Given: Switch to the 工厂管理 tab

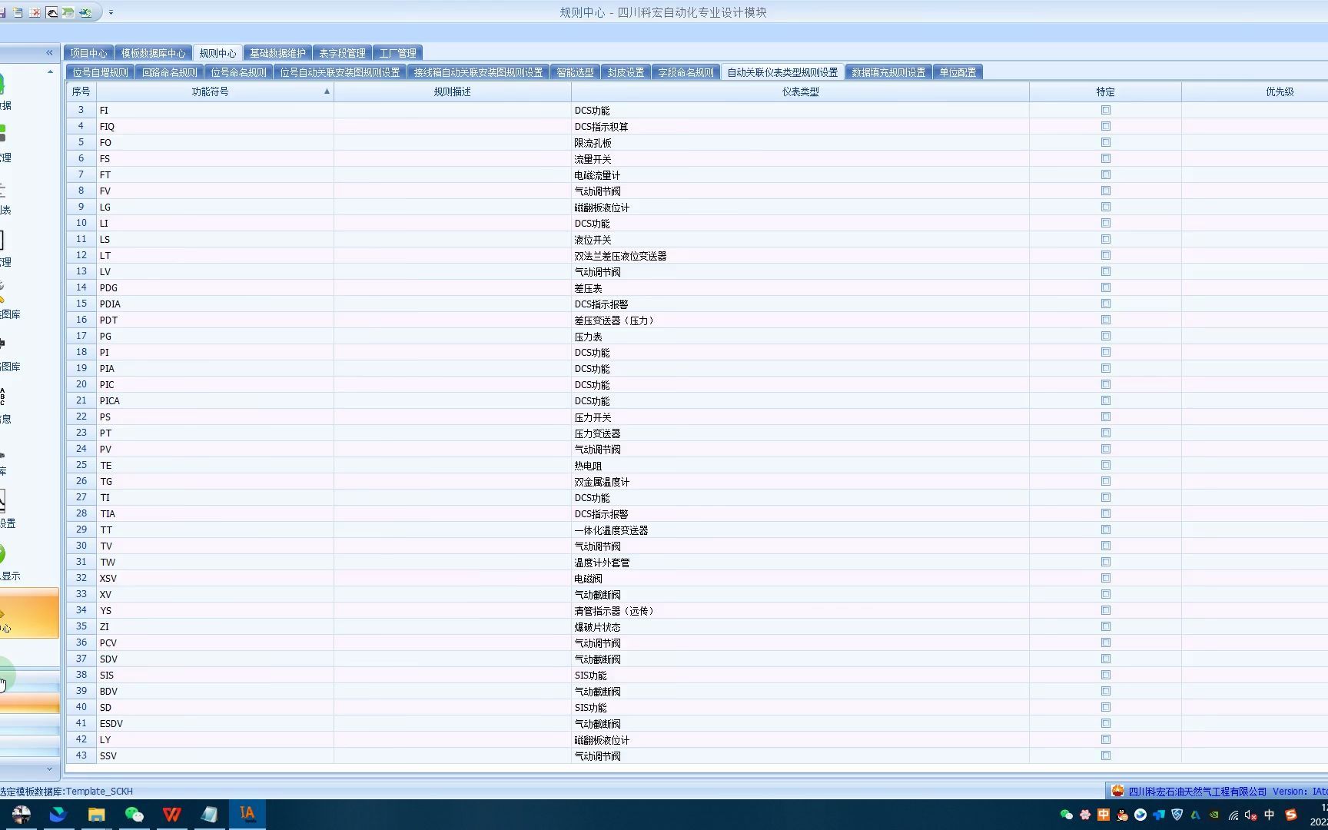Looking at the screenshot, I should click(x=397, y=53).
